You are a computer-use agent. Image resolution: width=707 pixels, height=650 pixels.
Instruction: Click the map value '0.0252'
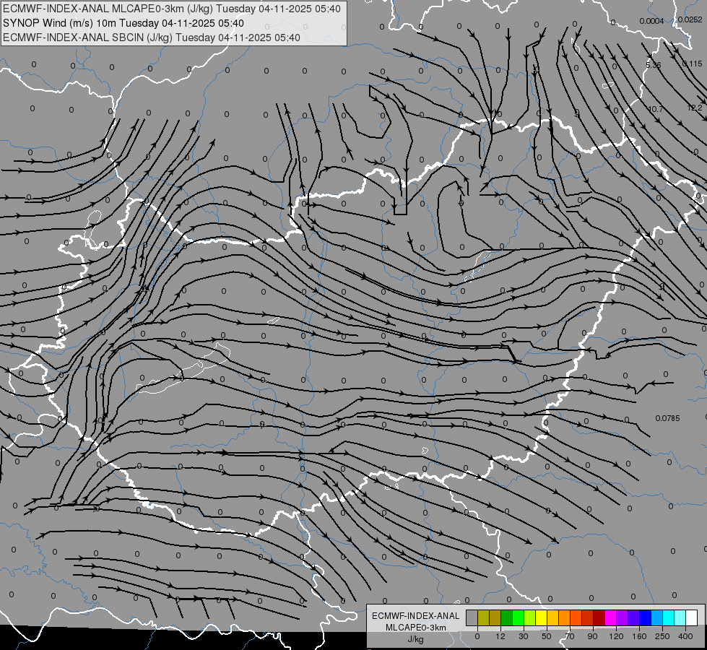(690, 19)
